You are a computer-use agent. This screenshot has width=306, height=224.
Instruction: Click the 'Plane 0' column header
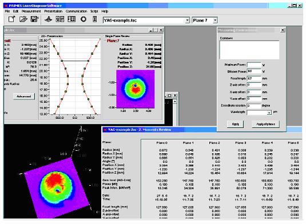pos(162,143)
